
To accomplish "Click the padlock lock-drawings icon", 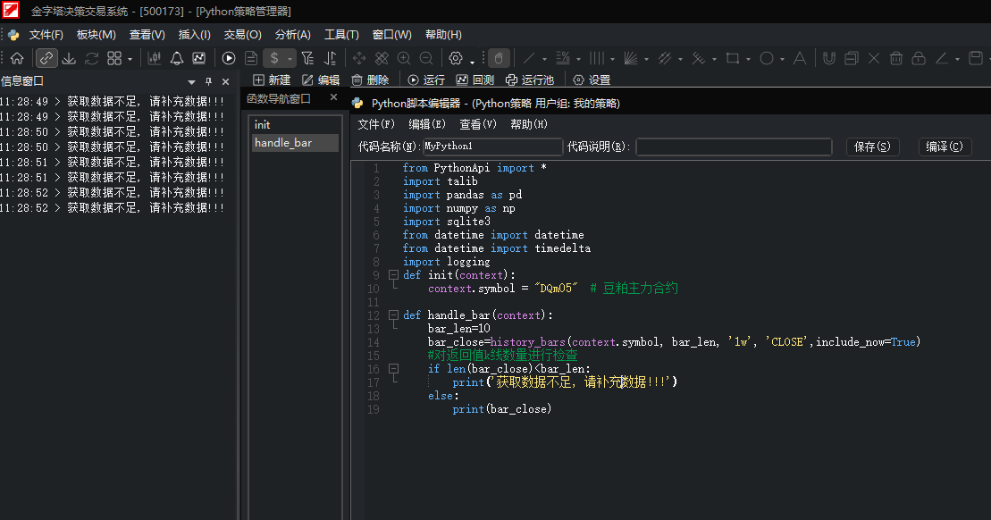I will click(x=919, y=58).
